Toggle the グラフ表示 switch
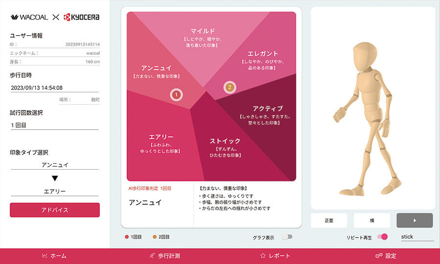 [x=287, y=237]
